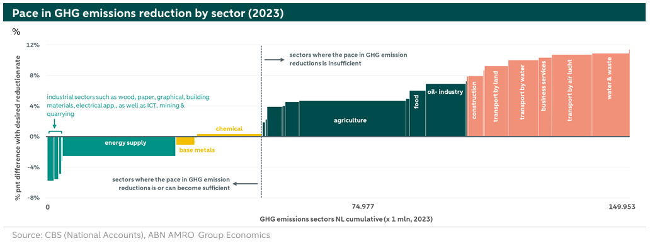The width and height of the screenshot is (650, 243).
Task: Click the chart title Pace in GHG emissions reduction
Action: (x=147, y=13)
